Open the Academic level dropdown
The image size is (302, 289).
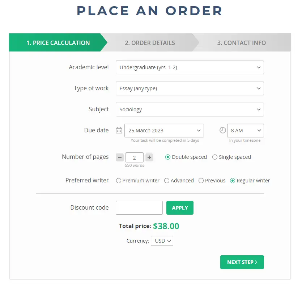[190, 67]
